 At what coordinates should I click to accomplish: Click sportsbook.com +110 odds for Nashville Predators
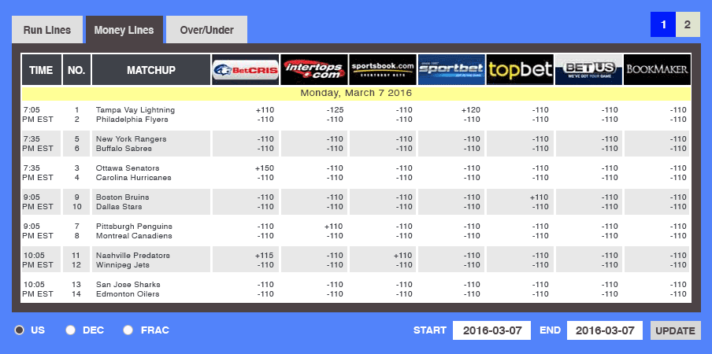click(x=402, y=255)
